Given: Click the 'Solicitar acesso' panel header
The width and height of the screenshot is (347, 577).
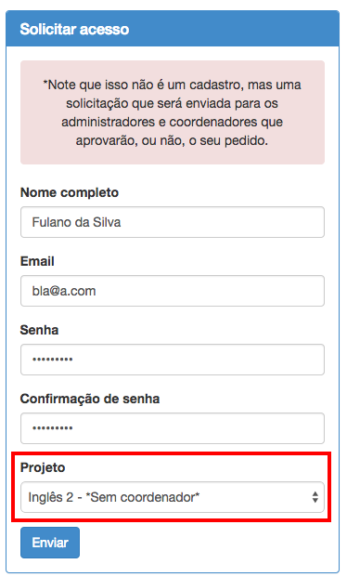Looking at the screenshot, I should tap(173, 29).
